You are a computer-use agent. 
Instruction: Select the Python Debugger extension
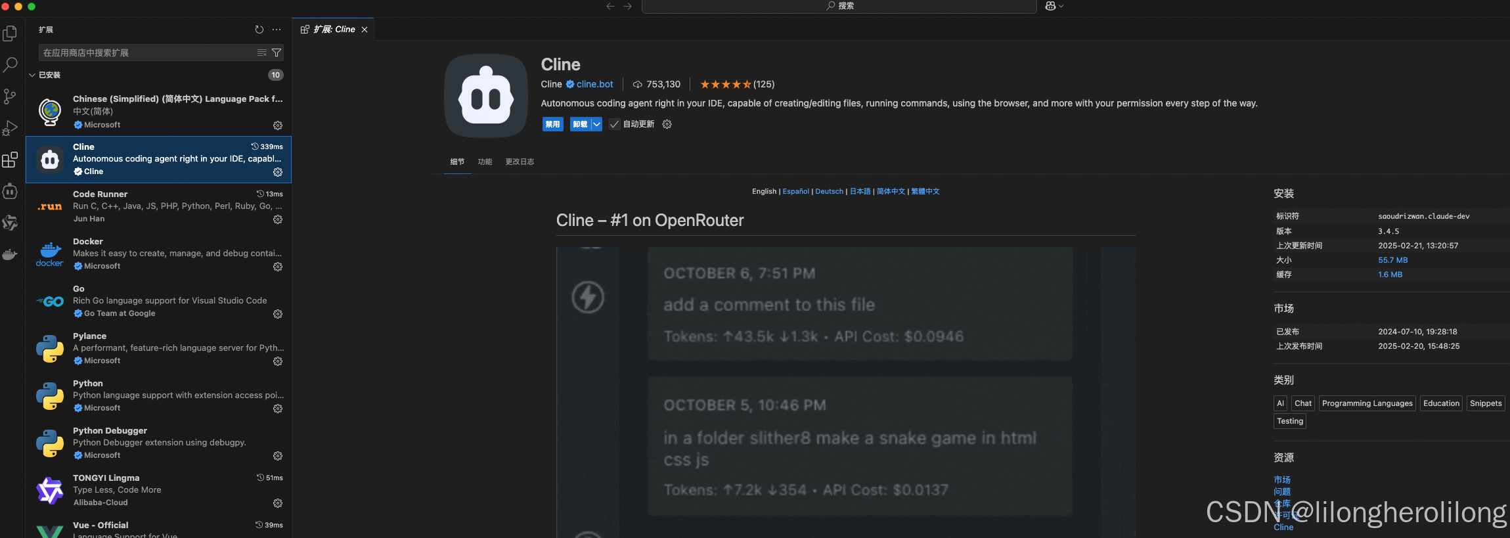(158, 443)
